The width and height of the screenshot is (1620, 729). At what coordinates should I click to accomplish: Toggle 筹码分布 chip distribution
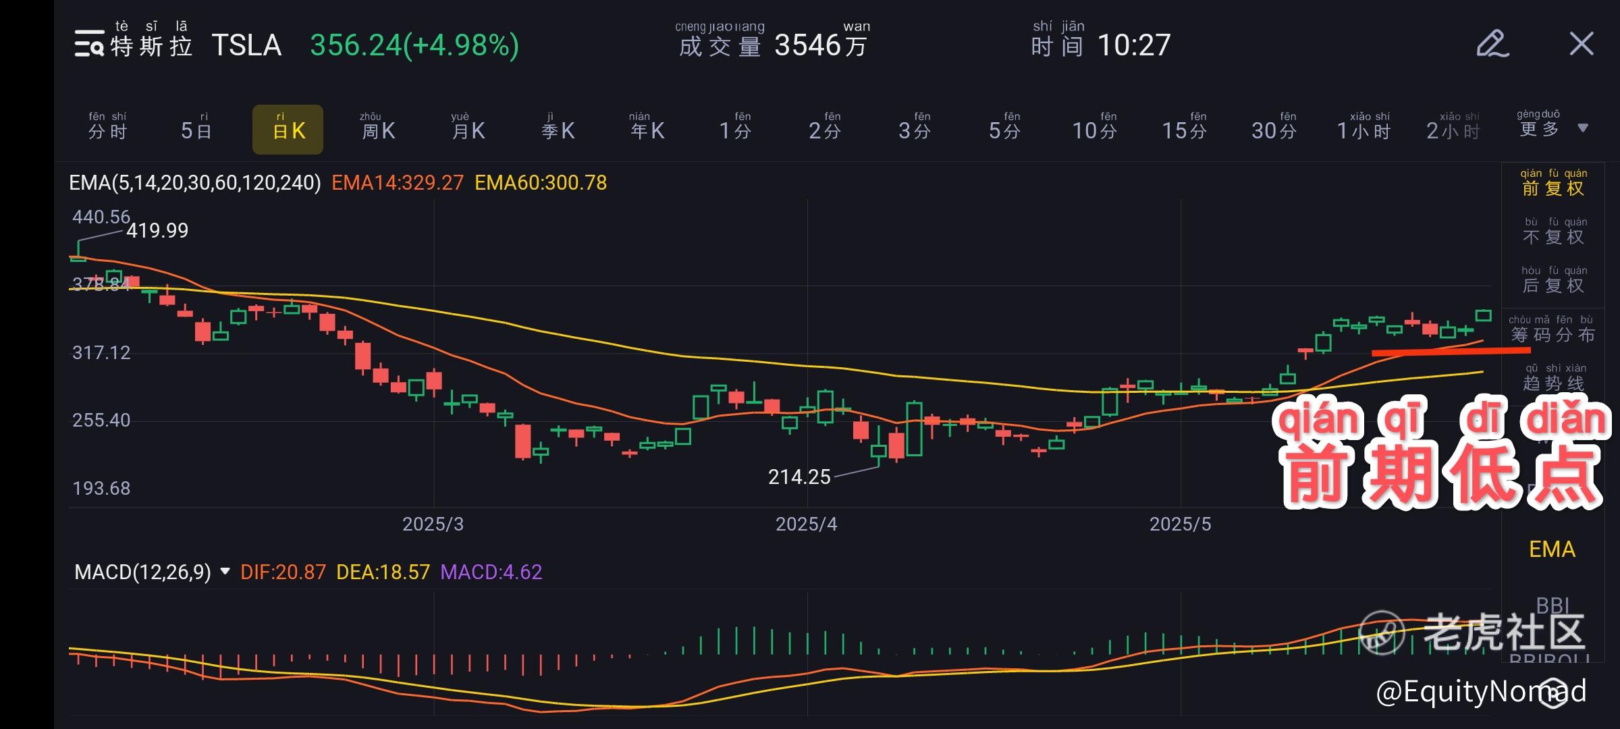(x=1552, y=330)
